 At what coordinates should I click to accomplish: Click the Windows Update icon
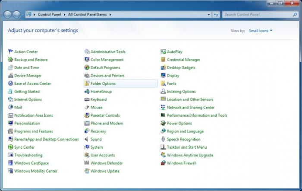(x=87, y=171)
